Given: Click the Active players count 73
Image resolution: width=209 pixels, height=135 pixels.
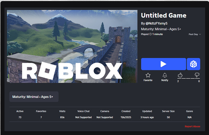Looking at the screenshot, I should click(20, 117).
